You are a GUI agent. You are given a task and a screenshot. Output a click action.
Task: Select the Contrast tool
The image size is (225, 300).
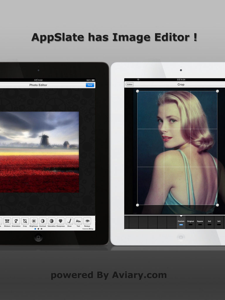tap(43, 222)
